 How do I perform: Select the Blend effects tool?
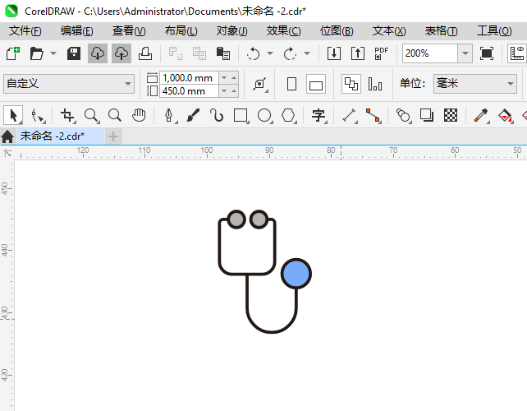pos(403,115)
